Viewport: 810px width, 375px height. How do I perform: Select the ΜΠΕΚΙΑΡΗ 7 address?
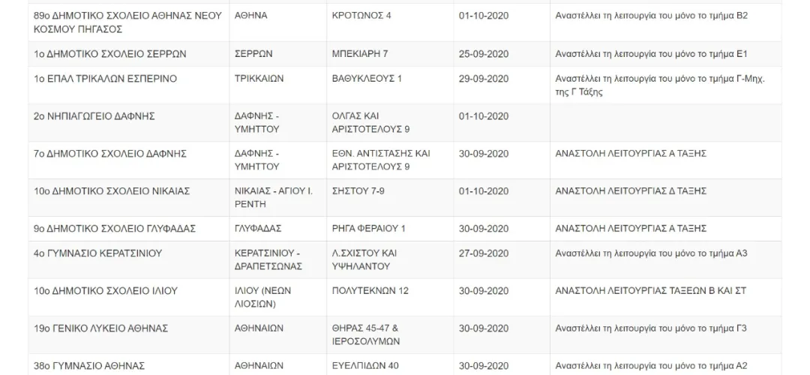click(360, 54)
